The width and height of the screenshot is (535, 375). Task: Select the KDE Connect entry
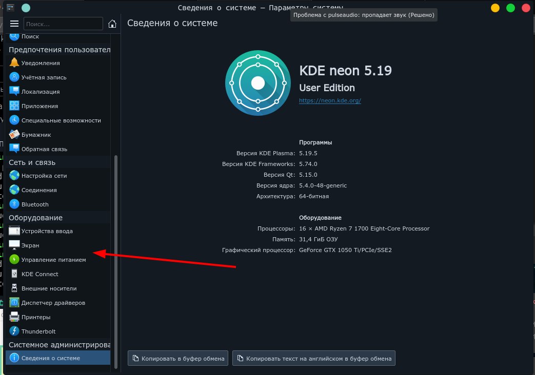coord(58,274)
